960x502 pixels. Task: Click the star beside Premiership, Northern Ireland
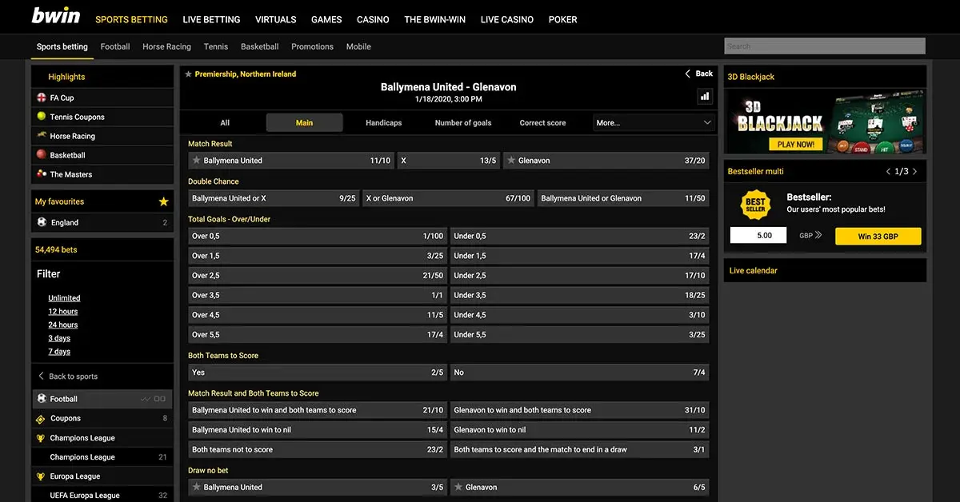tap(188, 74)
